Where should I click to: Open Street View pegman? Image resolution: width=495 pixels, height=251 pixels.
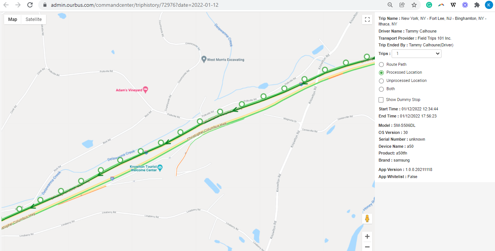point(367,219)
